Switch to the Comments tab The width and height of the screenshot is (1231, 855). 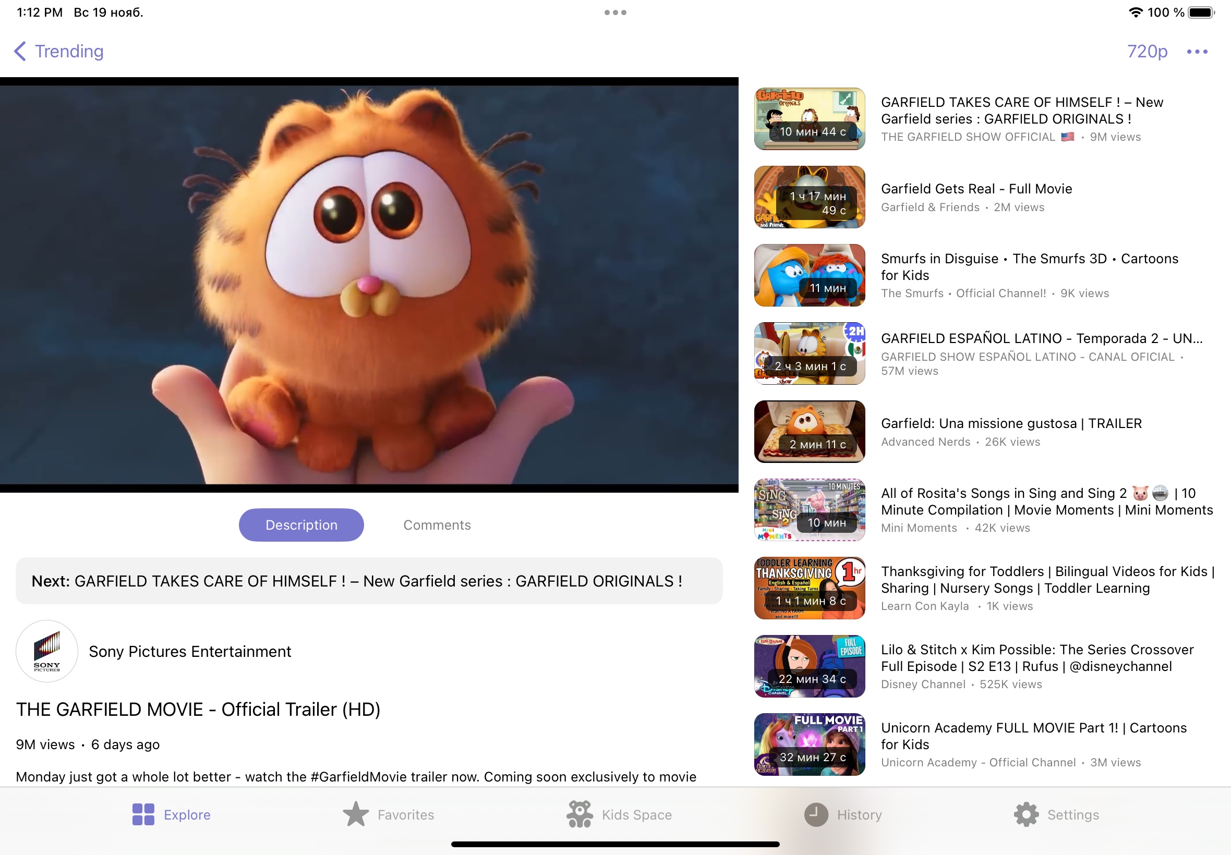coord(437,525)
